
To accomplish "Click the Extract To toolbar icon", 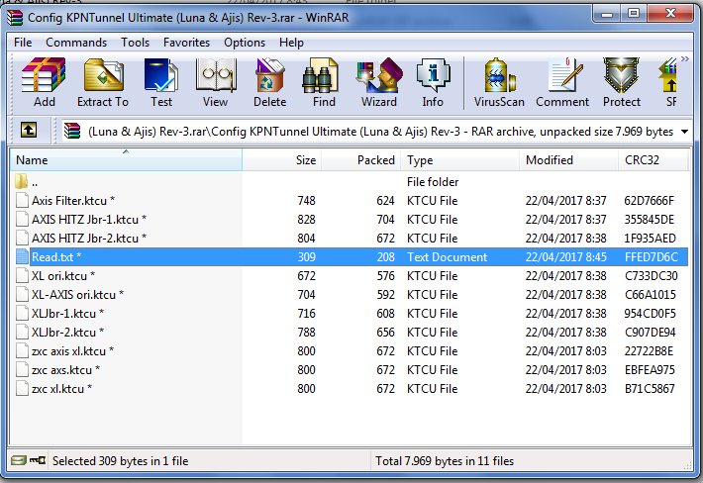I will [x=103, y=75].
